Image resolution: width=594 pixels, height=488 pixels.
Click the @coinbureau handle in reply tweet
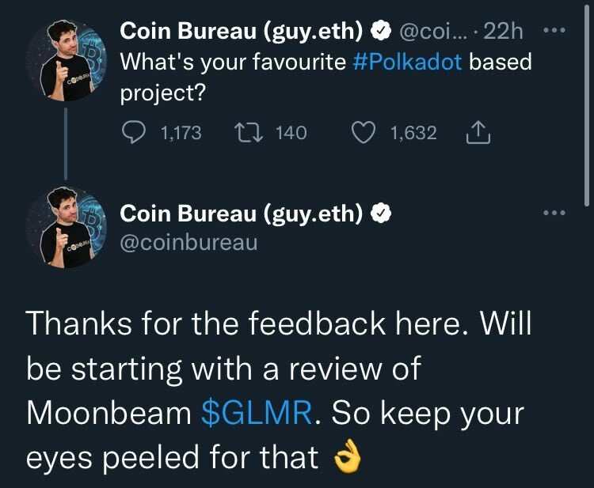coord(188,242)
